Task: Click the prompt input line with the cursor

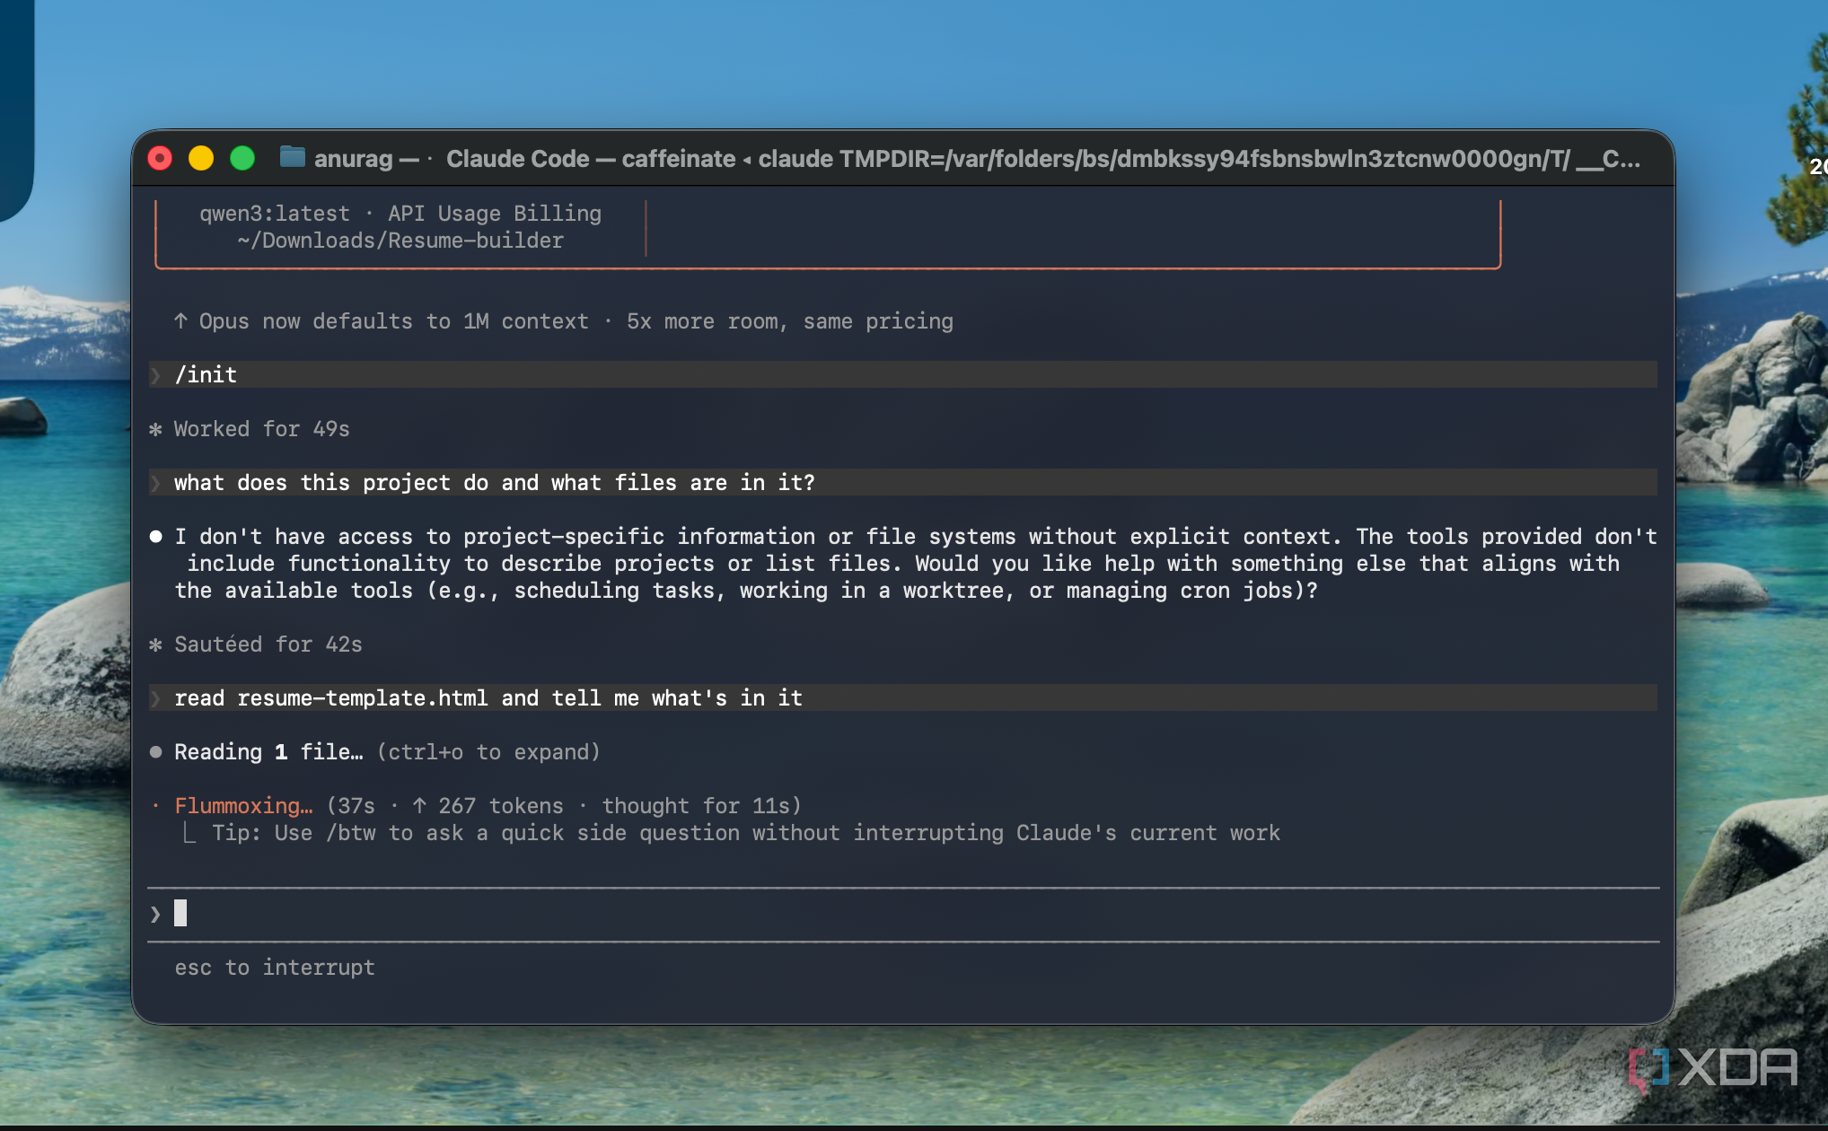Action: (903, 914)
